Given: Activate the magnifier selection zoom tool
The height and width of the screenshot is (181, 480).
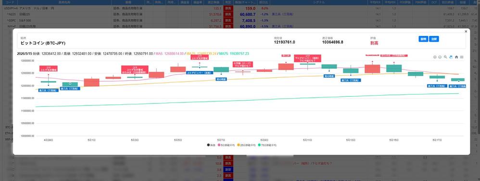Looking at the screenshot, I should (x=445, y=57).
